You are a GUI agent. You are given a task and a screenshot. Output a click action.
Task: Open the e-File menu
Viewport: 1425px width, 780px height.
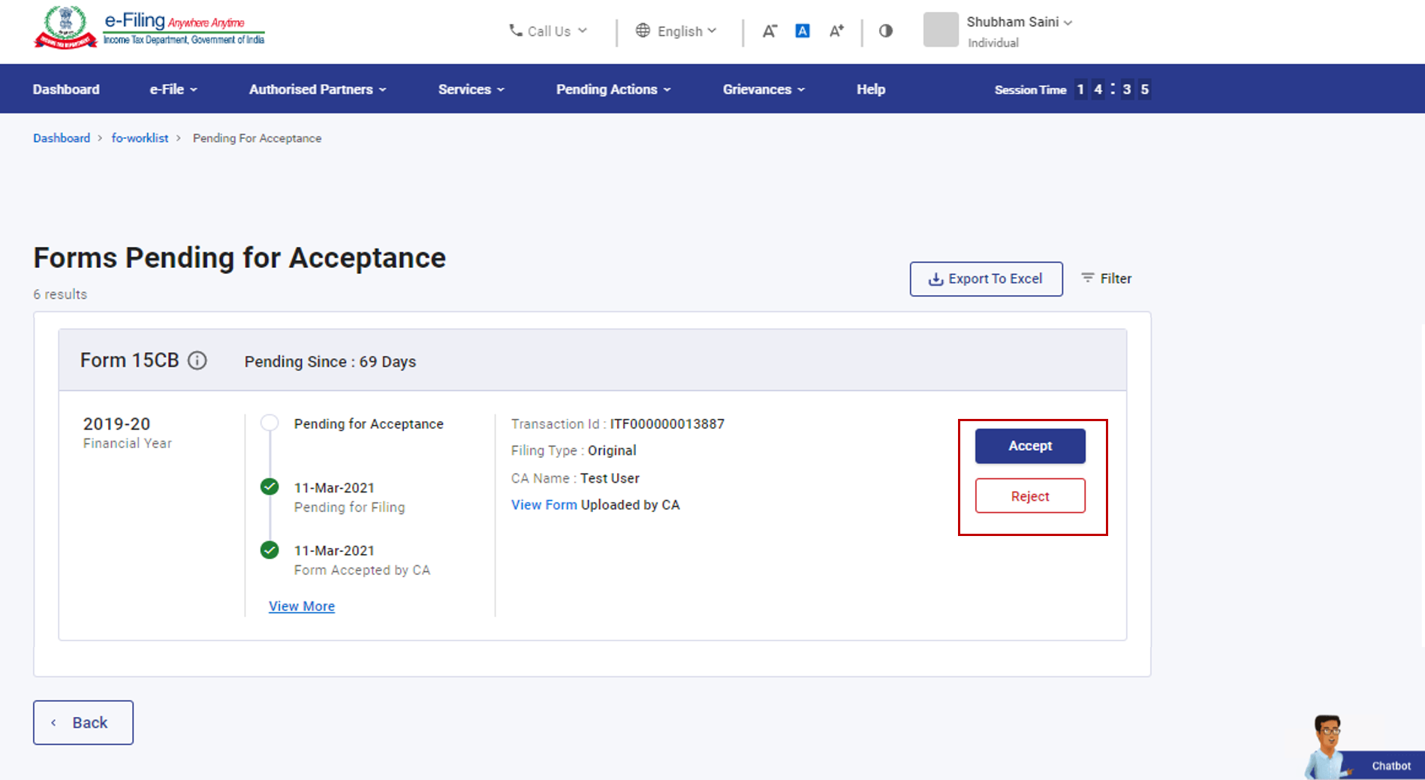[173, 89]
